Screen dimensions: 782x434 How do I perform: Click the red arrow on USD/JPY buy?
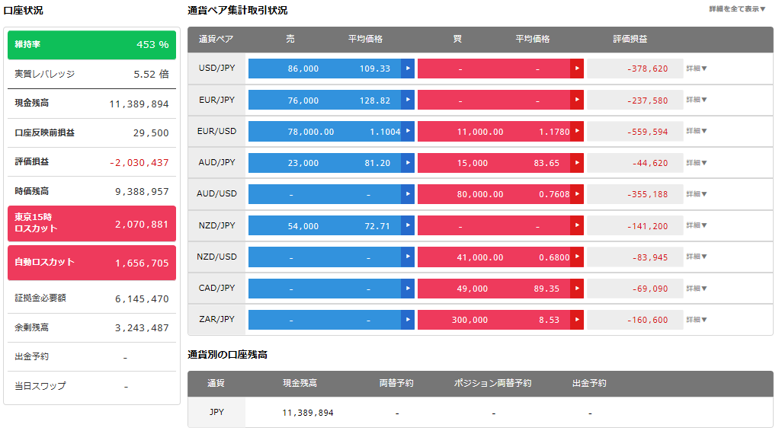point(577,69)
